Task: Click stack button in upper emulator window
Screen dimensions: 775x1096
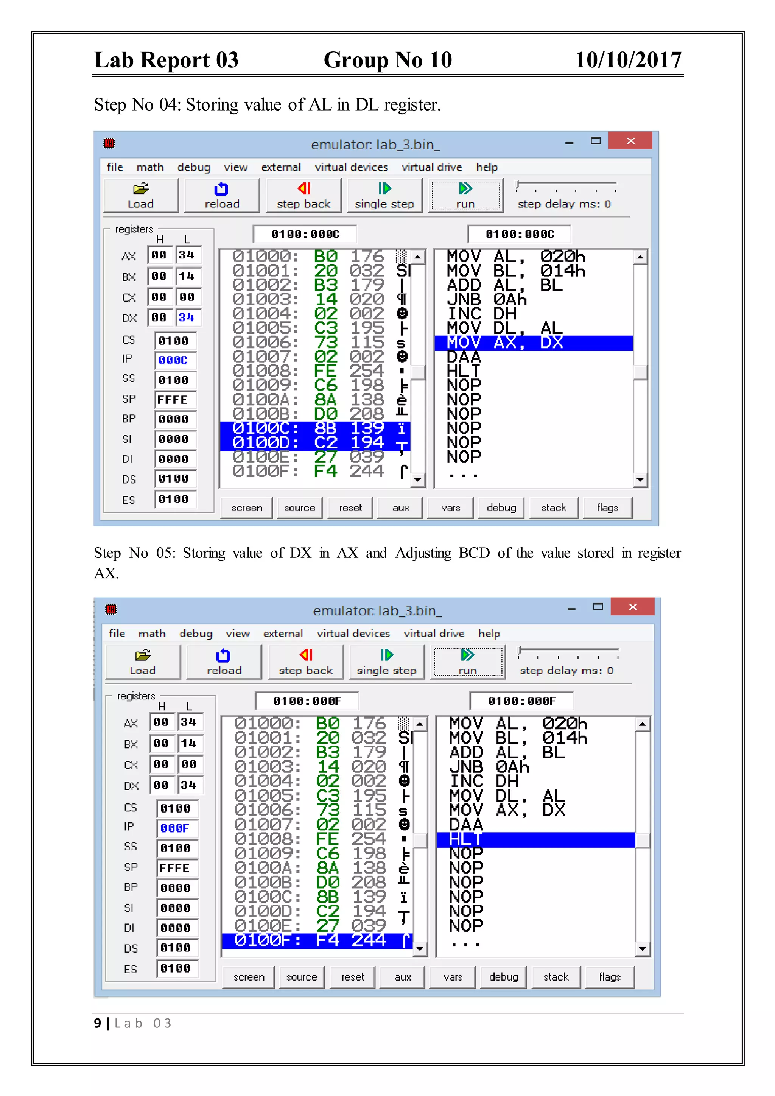Action: tap(554, 508)
